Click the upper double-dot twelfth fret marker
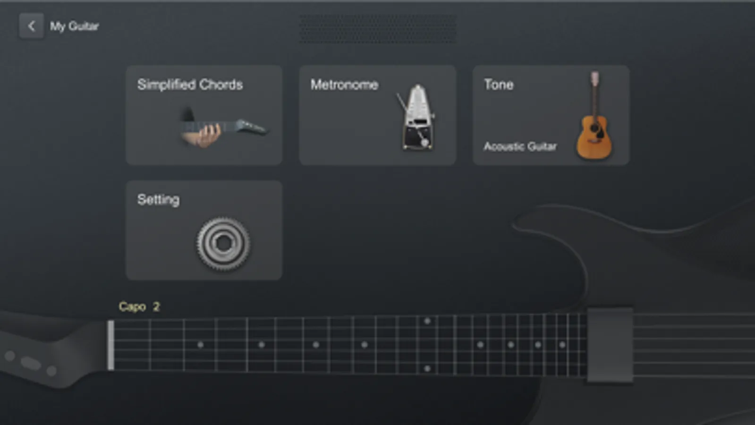The image size is (755, 425). [x=427, y=321]
